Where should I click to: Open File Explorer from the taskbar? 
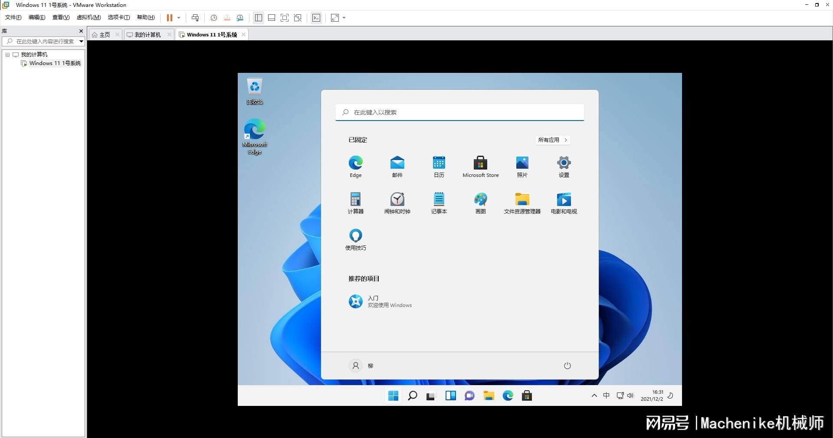tap(489, 396)
